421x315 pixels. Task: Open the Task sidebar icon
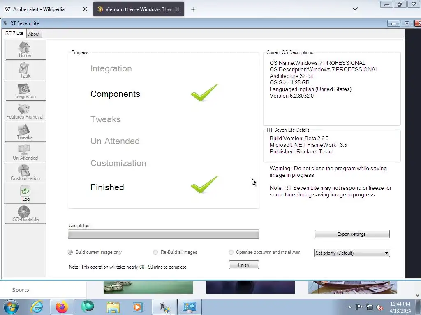25,71
